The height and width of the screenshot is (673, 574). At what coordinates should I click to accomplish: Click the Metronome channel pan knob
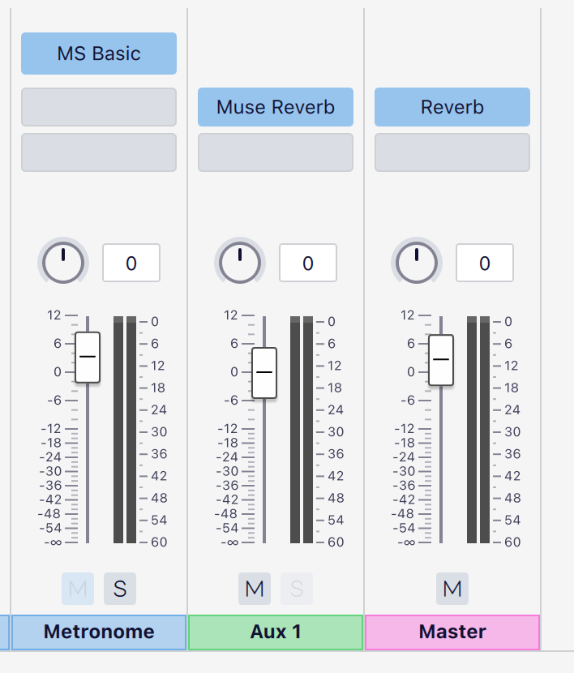62,263
